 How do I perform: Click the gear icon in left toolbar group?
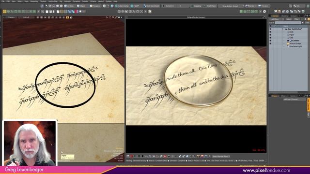[150, 12]
